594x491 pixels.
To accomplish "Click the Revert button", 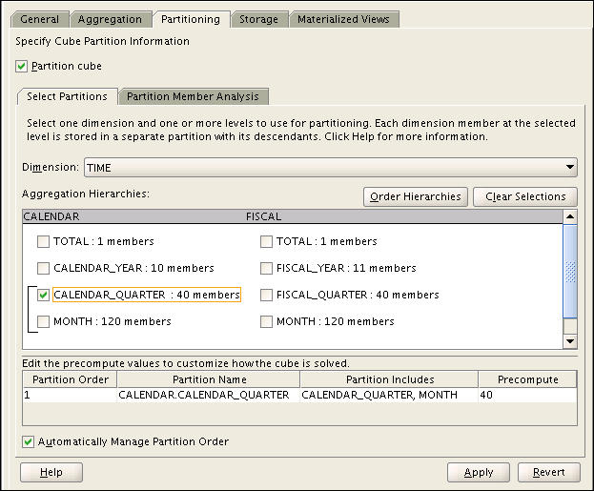I will [x=548, y=472].
